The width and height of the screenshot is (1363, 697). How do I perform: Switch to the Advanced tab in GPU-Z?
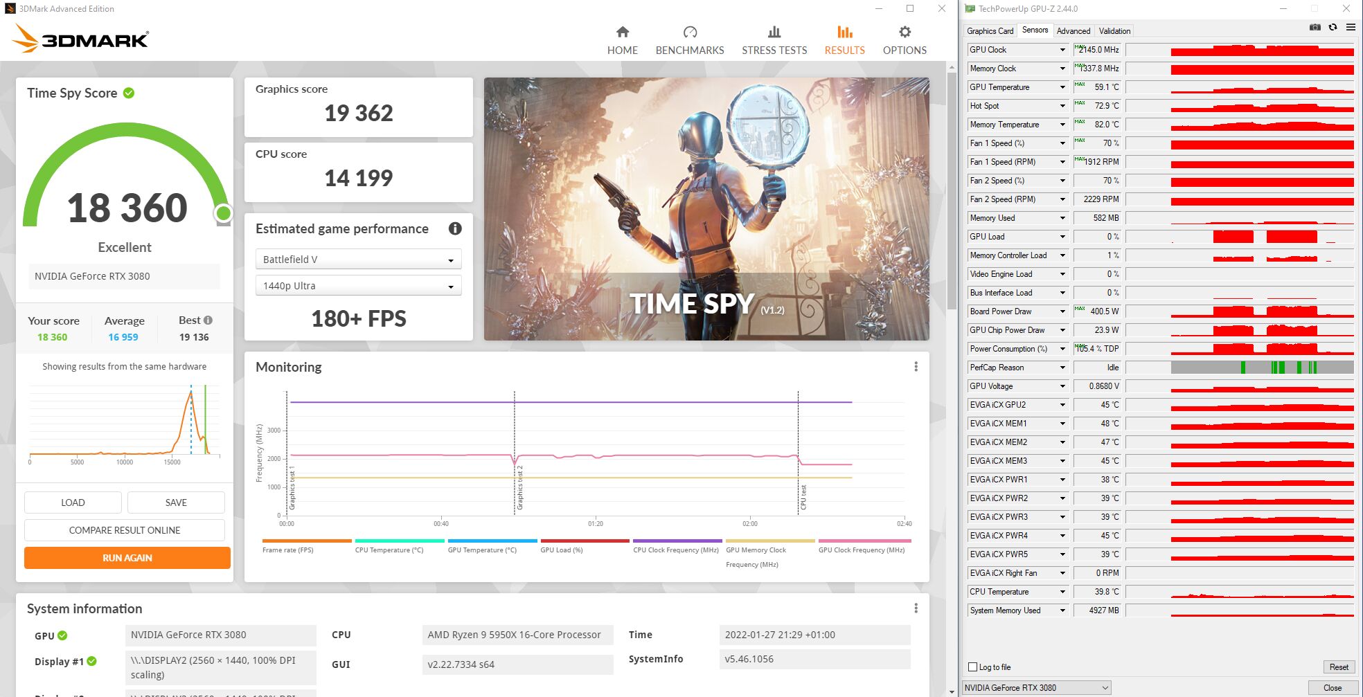click(1074, 31)
